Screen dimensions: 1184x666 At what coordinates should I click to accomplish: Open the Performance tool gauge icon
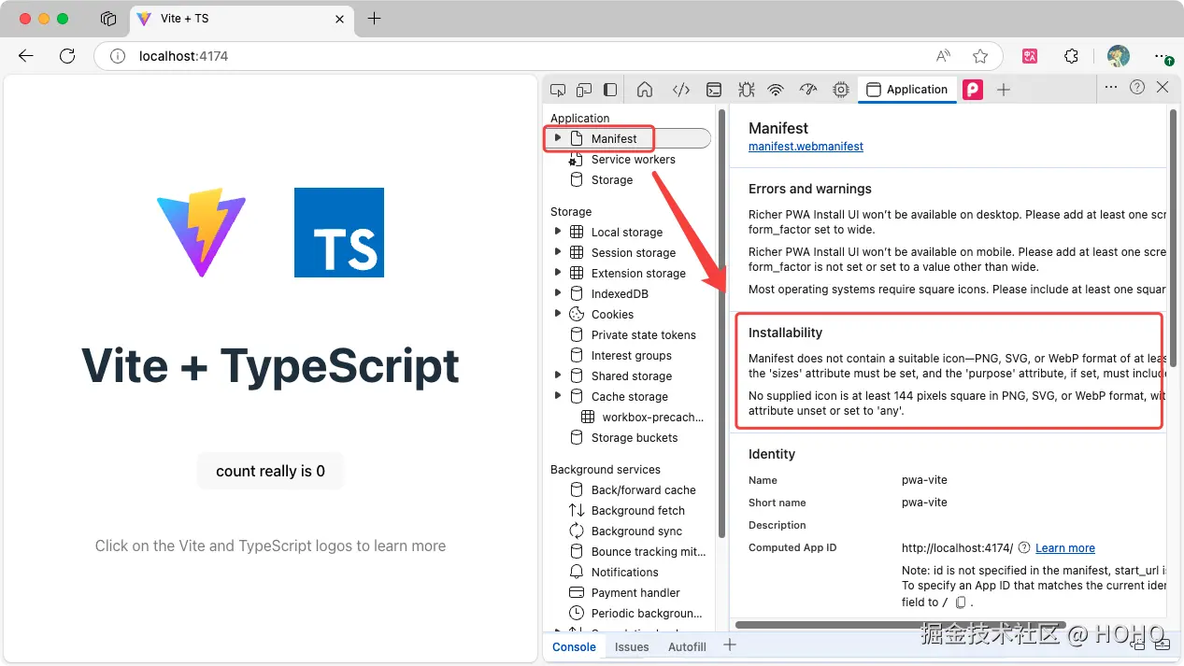[808, 90]
